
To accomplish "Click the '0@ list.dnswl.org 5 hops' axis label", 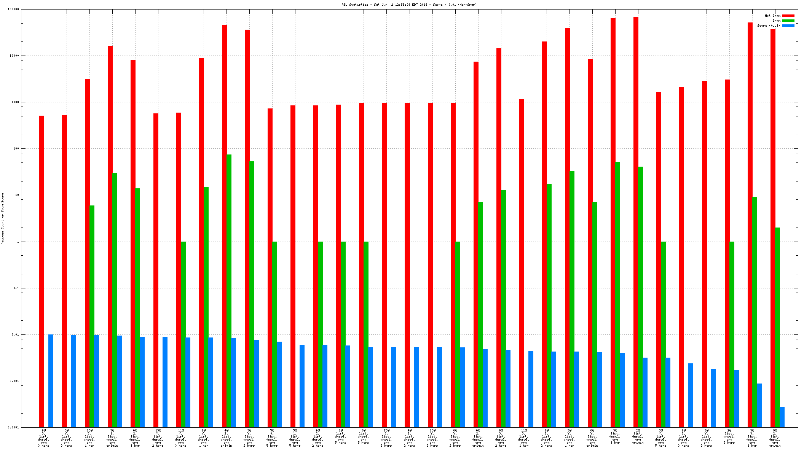I will 364,436.
